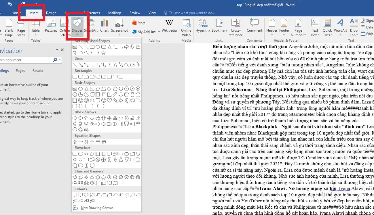Close the Navigation pane
Screen dimensions: 374x215
[x=62, y=50]
